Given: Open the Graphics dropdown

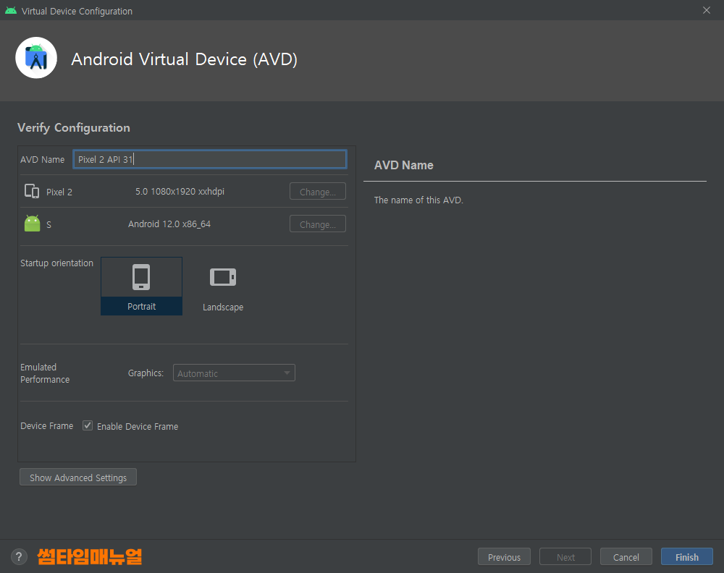Looking at the screenshot, I should (x=234, y=373).
